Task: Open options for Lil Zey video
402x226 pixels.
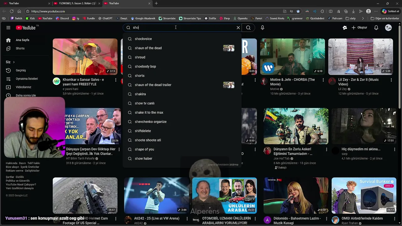Action: pyautogui.click(x=391, y=80)
